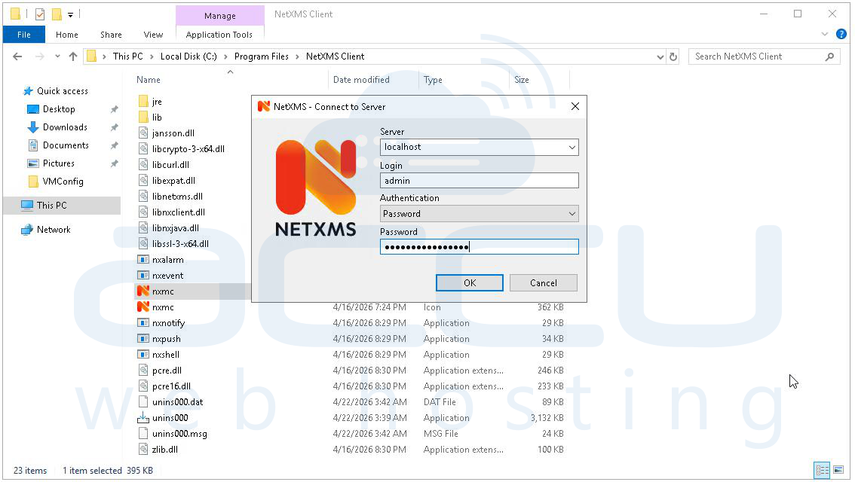The image size is (855, 482).
Task: Click the Properties quick access toolbar icon
Action: point(40,14)
